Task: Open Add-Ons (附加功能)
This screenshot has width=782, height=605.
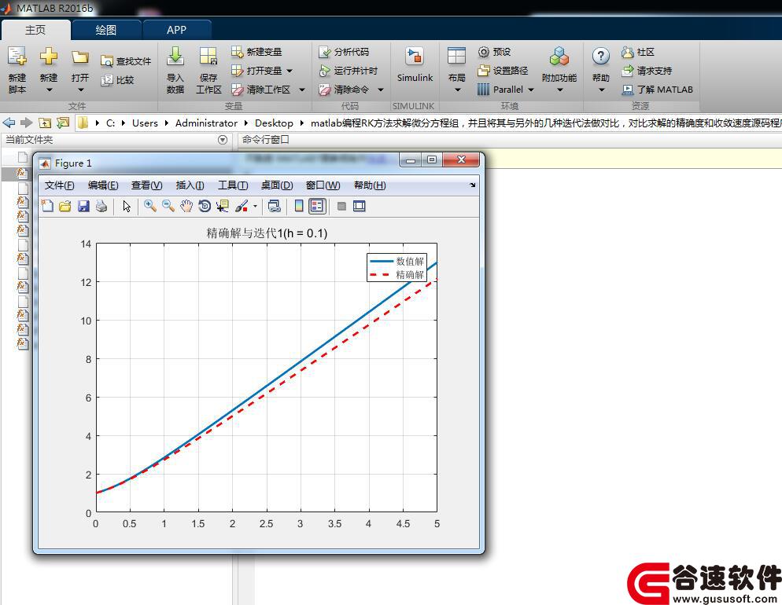Action: (559, 70)
